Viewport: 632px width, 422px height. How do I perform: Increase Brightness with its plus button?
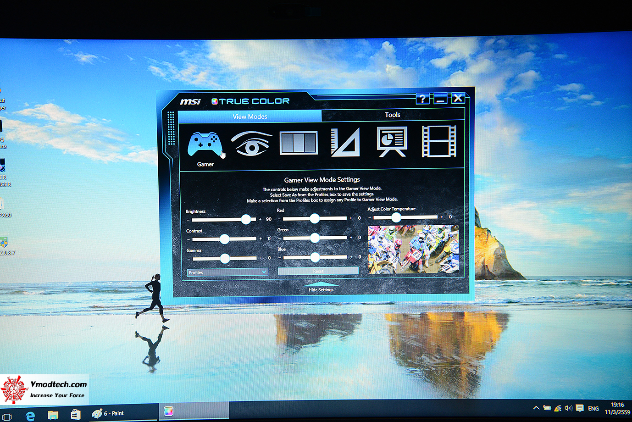click(x=260, y=219)
